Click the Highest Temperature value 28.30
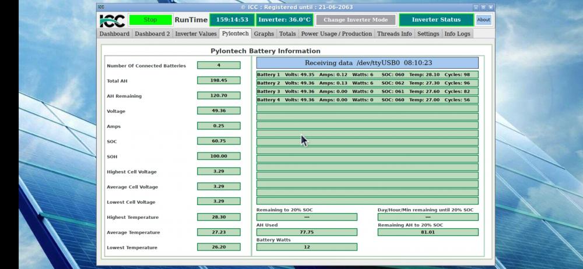Viewport: 583px width, 269px height. (219, 217)
